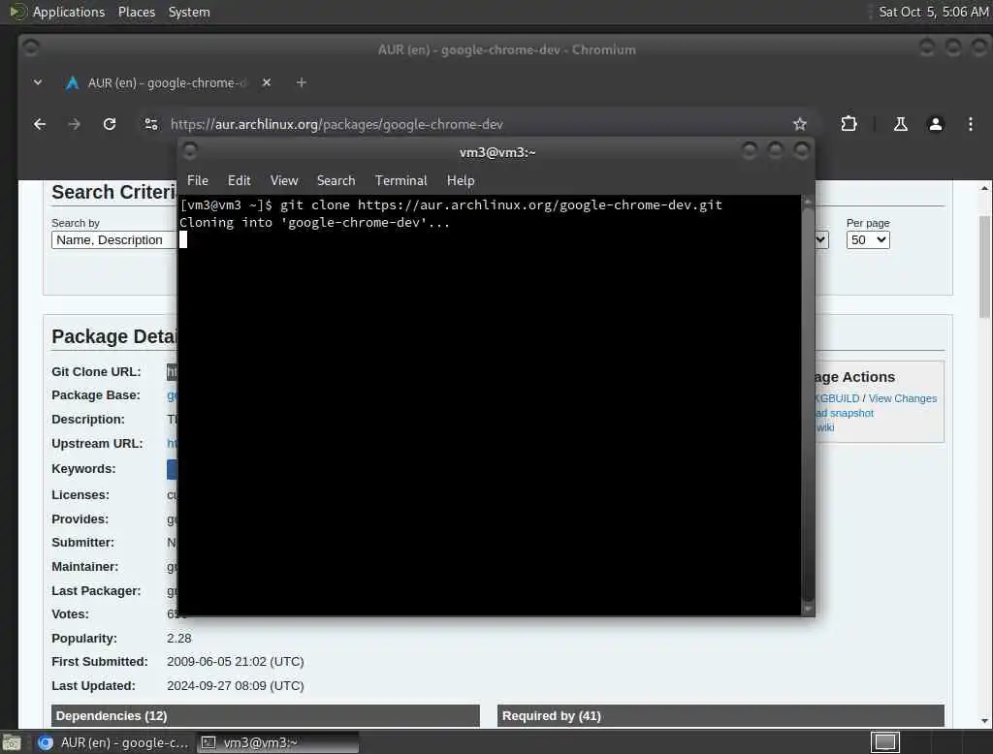The image size is (993, 754).
Task: Close the AUR google-chrome-dev tab
Action: point(267,82)
